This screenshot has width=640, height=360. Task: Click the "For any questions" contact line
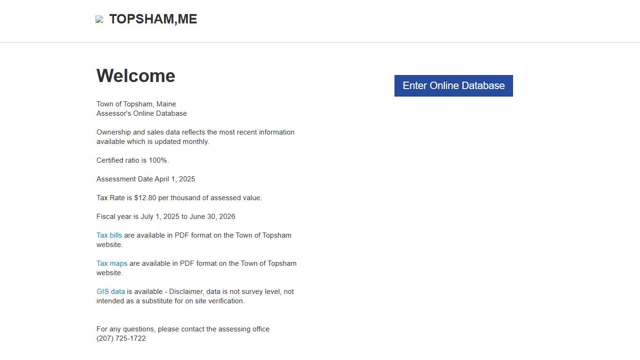pos(183,329)
